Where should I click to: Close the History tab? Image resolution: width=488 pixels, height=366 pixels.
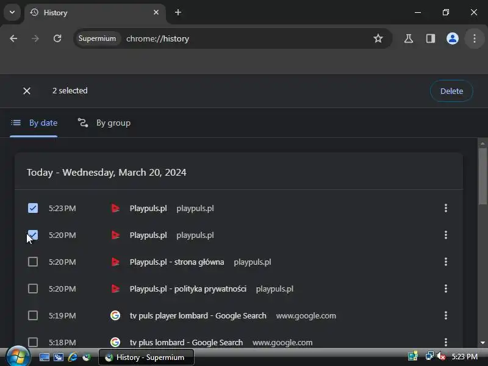coord(156,12)
